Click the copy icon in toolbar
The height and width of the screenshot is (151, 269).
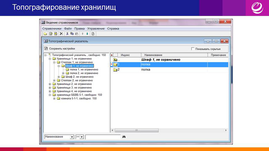72,34
